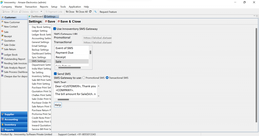Click the Sale Analysis Report icon
This screenshot has height=136, width=259.
(x=2, y=67)
